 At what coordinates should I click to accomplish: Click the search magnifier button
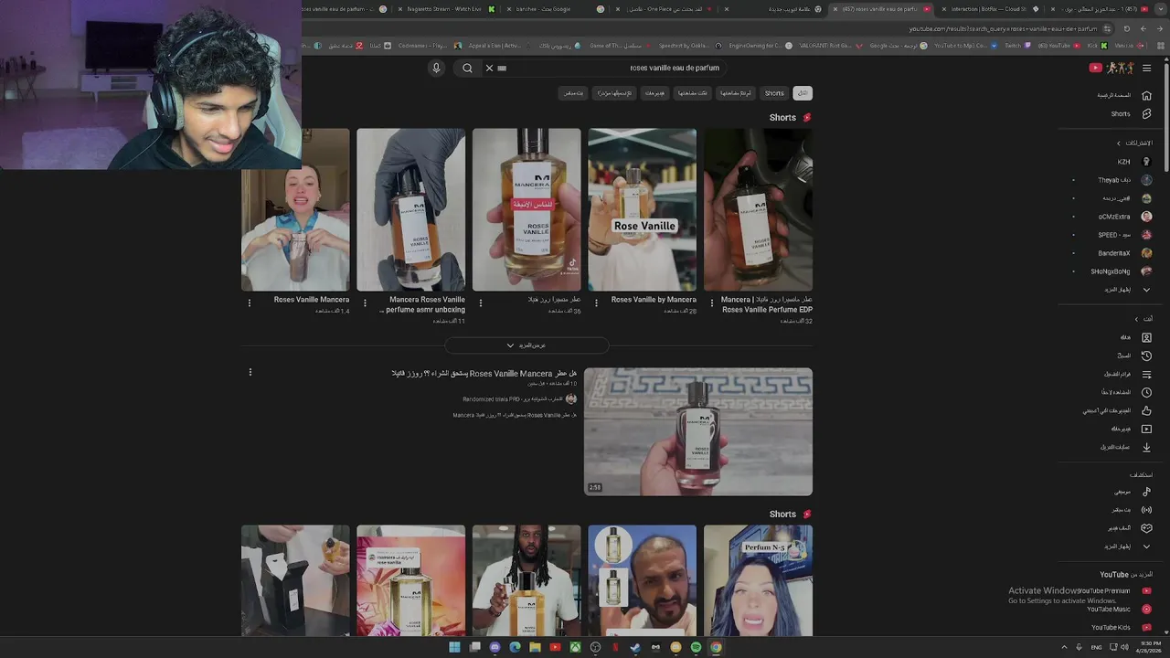(x=467, y=68)
